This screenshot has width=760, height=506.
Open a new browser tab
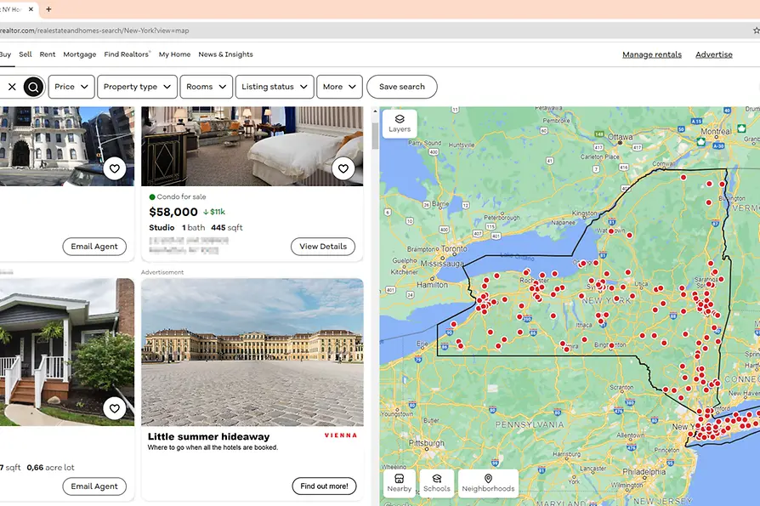coord(48,9)
